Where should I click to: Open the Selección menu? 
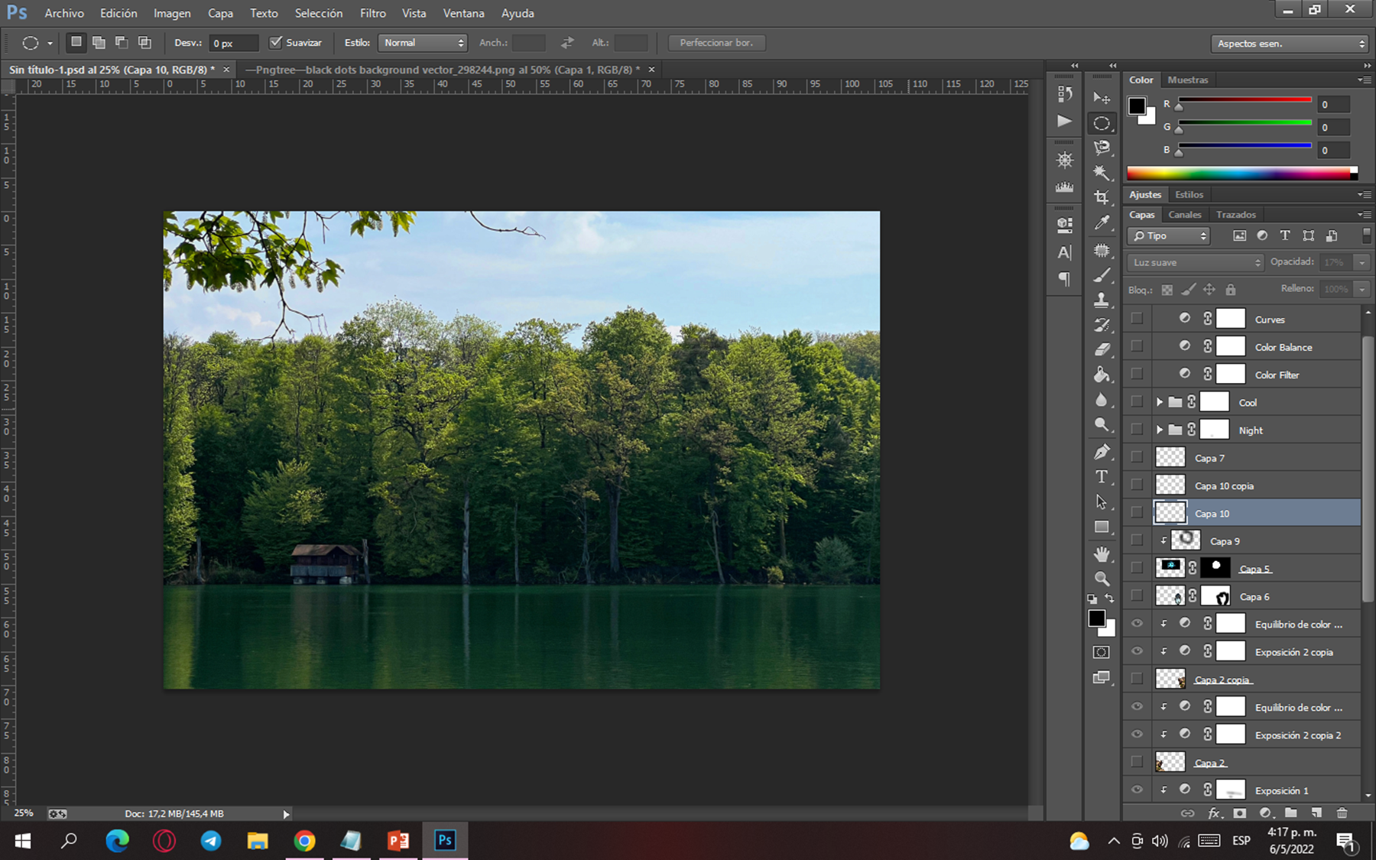pos(319,13)
